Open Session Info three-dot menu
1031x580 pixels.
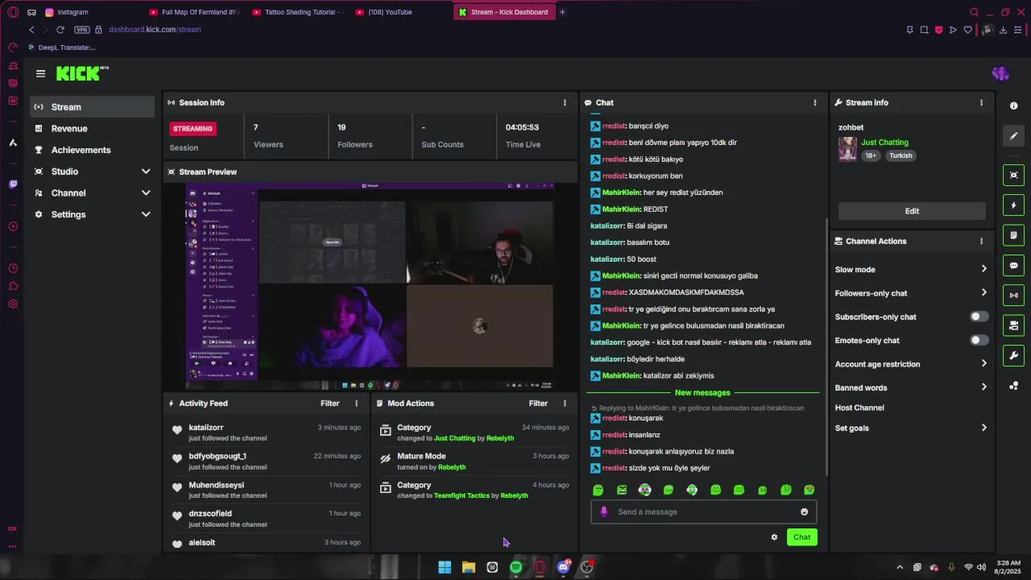565,103
